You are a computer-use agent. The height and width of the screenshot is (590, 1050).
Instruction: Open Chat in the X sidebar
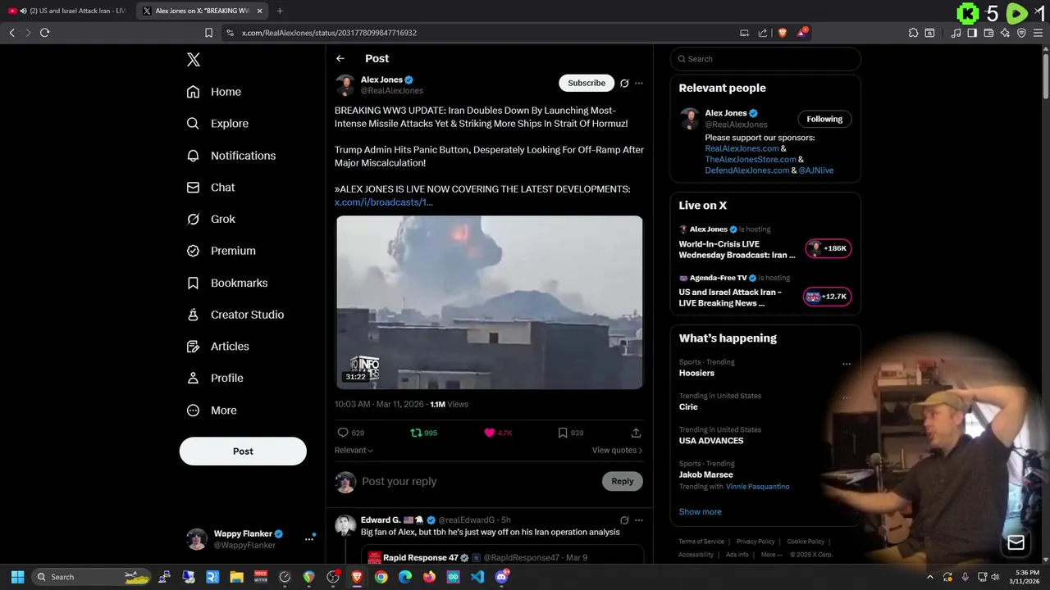click(211, 188)
